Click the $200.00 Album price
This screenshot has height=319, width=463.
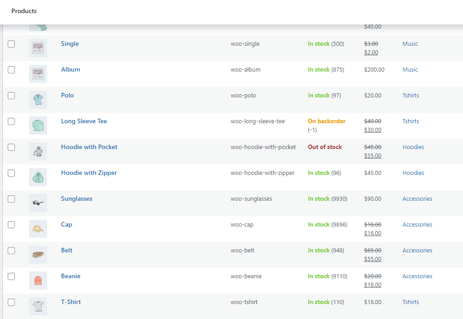click(x=375, y=70)
